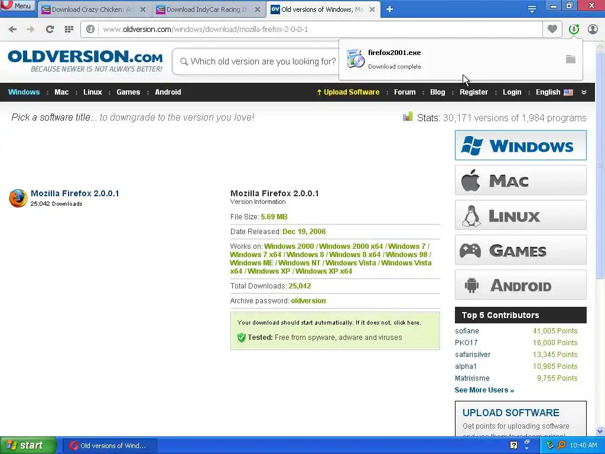This screenshot has width=605, height=454.
Task: Click the Firefox logo icon
Action: (18, 198)
